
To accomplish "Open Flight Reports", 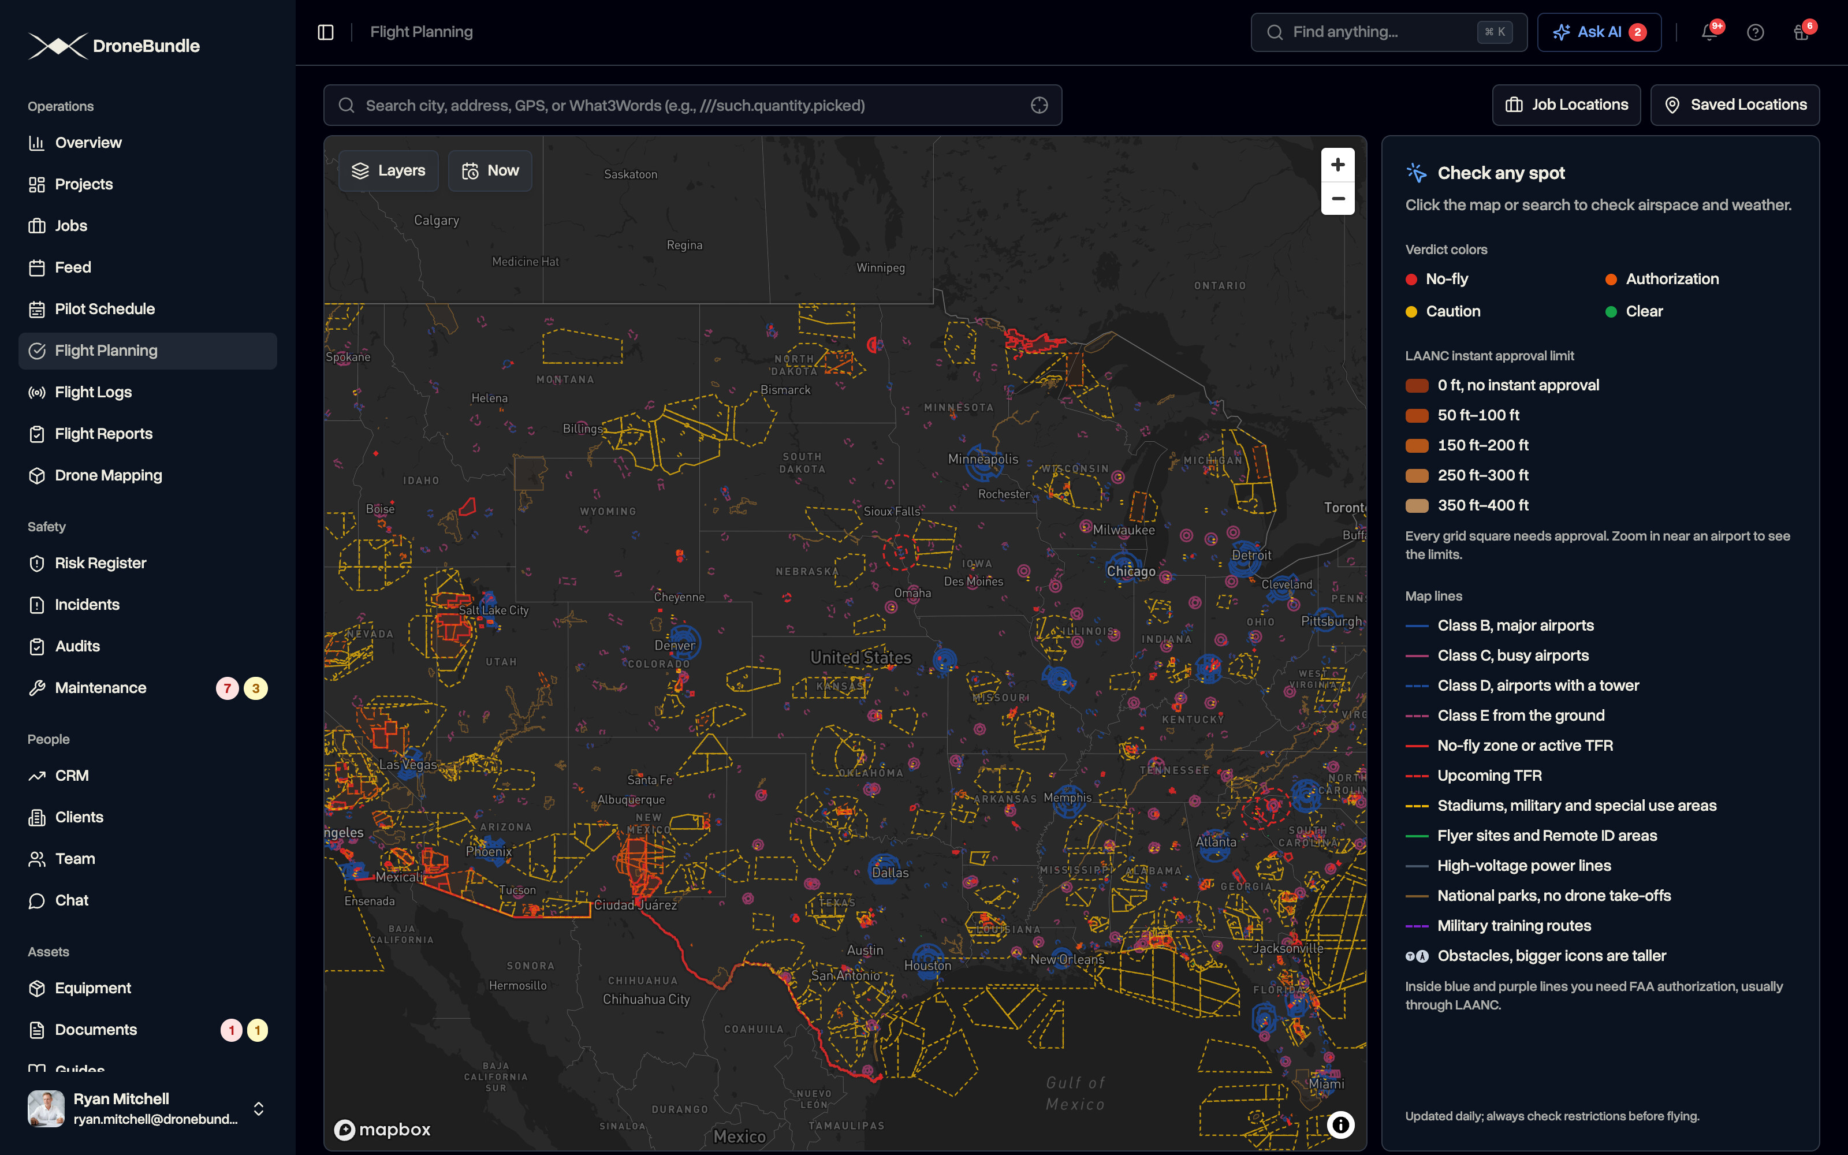I will tap(147, 434).
